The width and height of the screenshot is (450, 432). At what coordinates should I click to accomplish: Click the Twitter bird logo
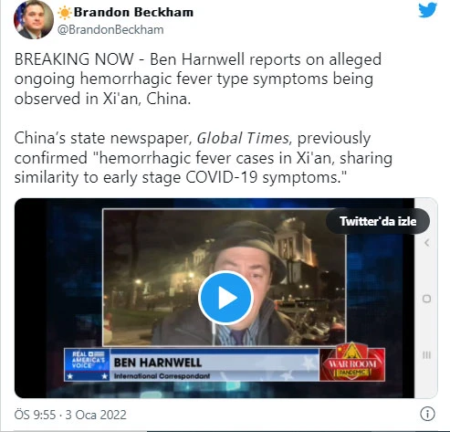[x=428, y=10]
